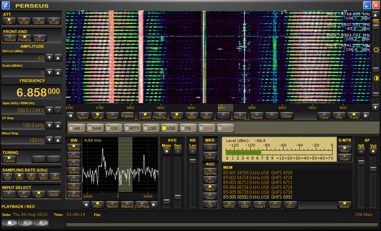The height and width of the screenshot is (231, 381).
Task: Click the record button in Playback/Rec
Action: pos(41,222)
